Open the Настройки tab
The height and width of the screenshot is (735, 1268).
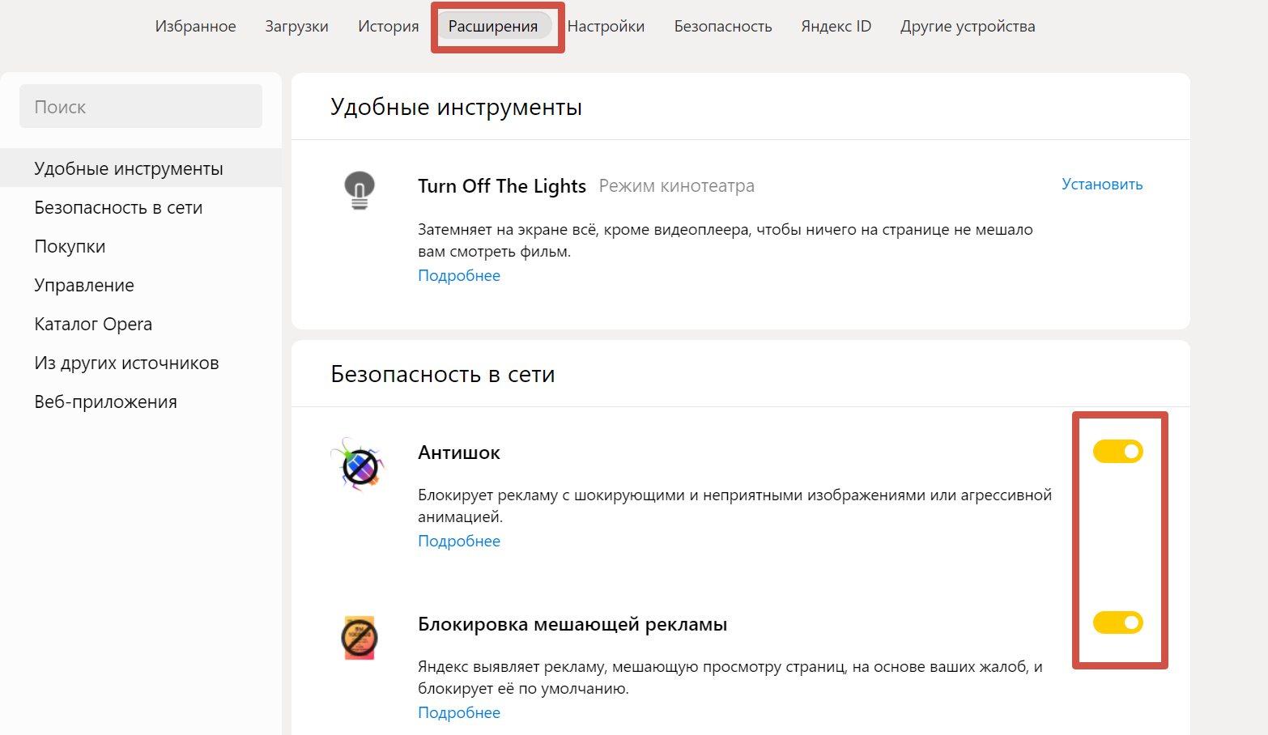tap(606, 26)
